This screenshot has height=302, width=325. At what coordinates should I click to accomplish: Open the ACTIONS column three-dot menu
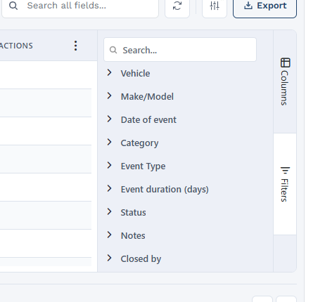(x=75, y=46)
